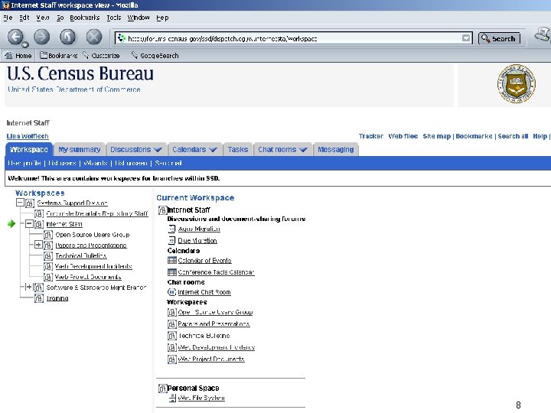Image resolution: width=551 pixels, height=413 pixels.
Task: Open Search all link
Action: pos(513,136)
